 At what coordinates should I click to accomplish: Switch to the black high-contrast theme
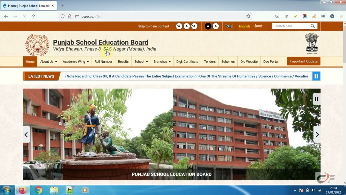[208, 26]
